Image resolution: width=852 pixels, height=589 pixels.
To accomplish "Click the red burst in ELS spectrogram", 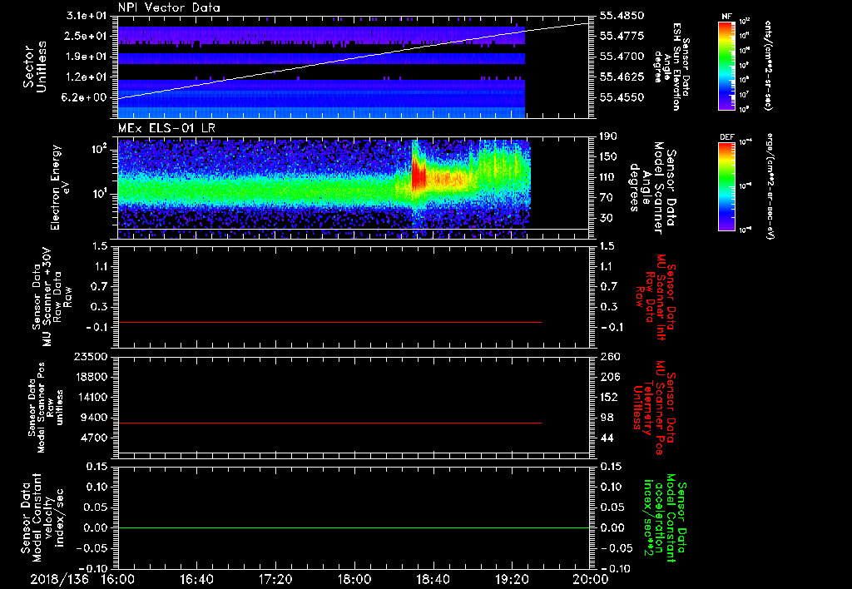I will (419, 176).
